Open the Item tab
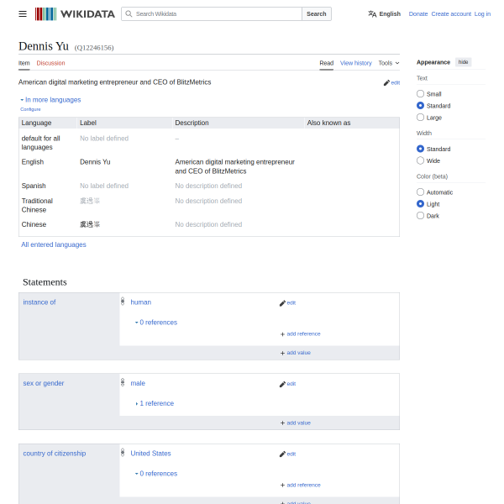Screen dimensions: 504x504 [x=24, y=63]
